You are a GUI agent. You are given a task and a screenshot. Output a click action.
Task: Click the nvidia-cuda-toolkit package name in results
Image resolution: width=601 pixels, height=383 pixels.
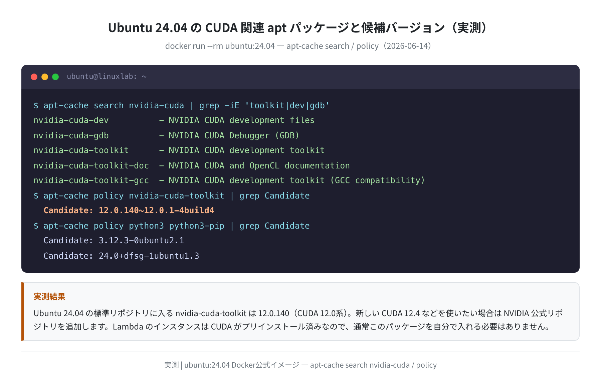(x=81, y=150)
